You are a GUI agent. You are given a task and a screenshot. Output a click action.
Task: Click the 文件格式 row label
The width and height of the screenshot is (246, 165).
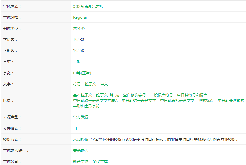(12, 128)
